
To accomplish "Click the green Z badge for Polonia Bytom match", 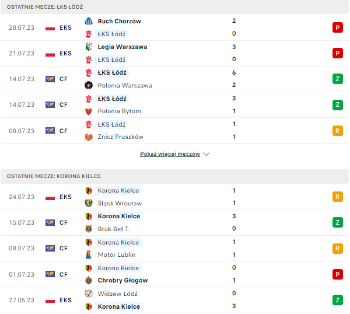I will pyautogui.click(x=337, y=104).
